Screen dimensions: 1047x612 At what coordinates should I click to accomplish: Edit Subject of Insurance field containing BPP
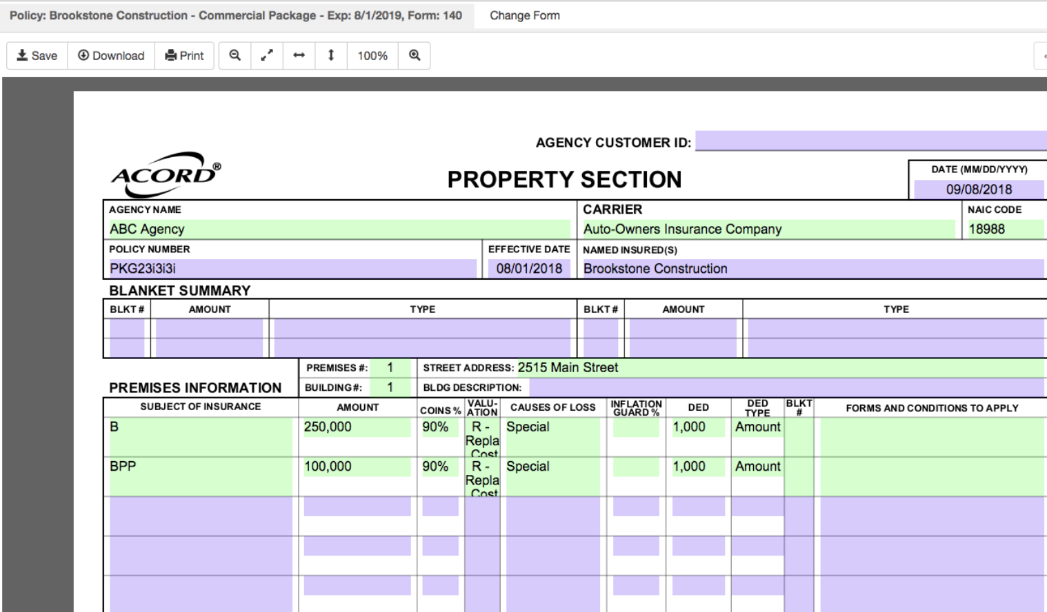pyautogui.click(x=201, y=476)
